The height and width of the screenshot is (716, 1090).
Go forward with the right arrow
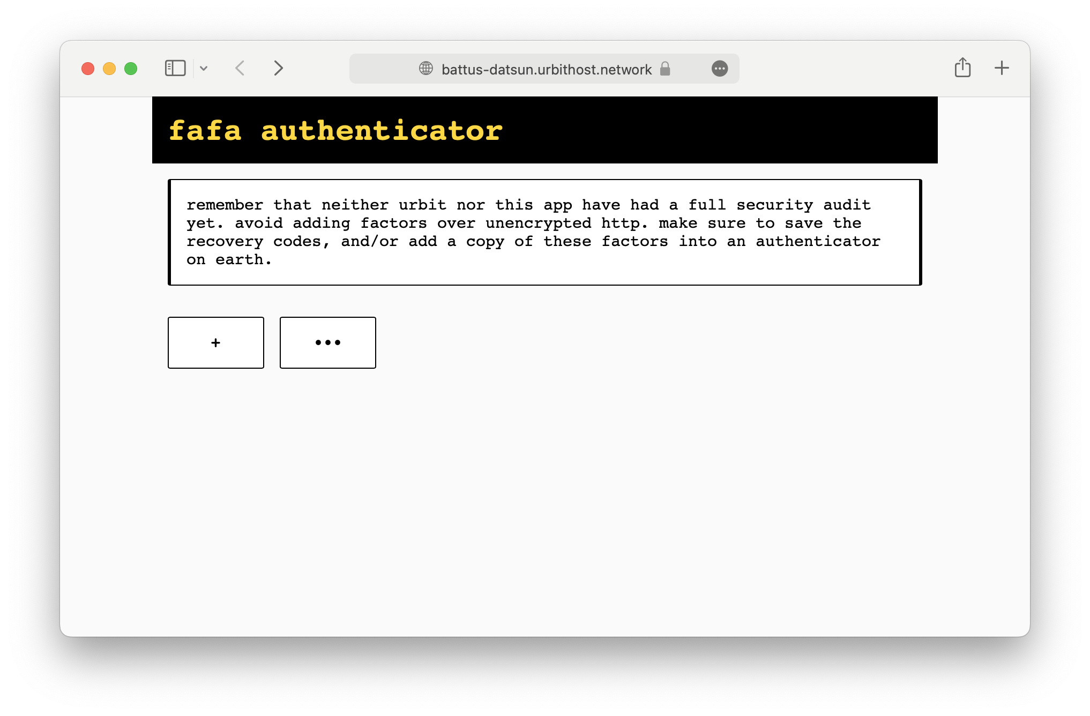278,68
